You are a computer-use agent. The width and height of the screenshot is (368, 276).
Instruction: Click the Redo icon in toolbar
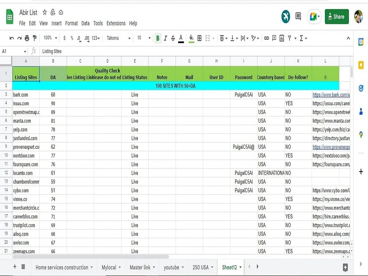tap(20, 38)
